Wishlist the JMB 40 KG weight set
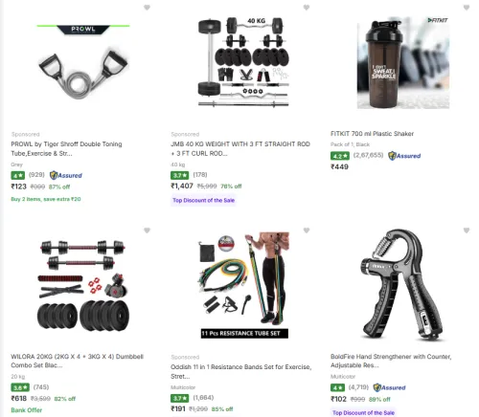Screen dimensions: 479x417 pos(307,8)
